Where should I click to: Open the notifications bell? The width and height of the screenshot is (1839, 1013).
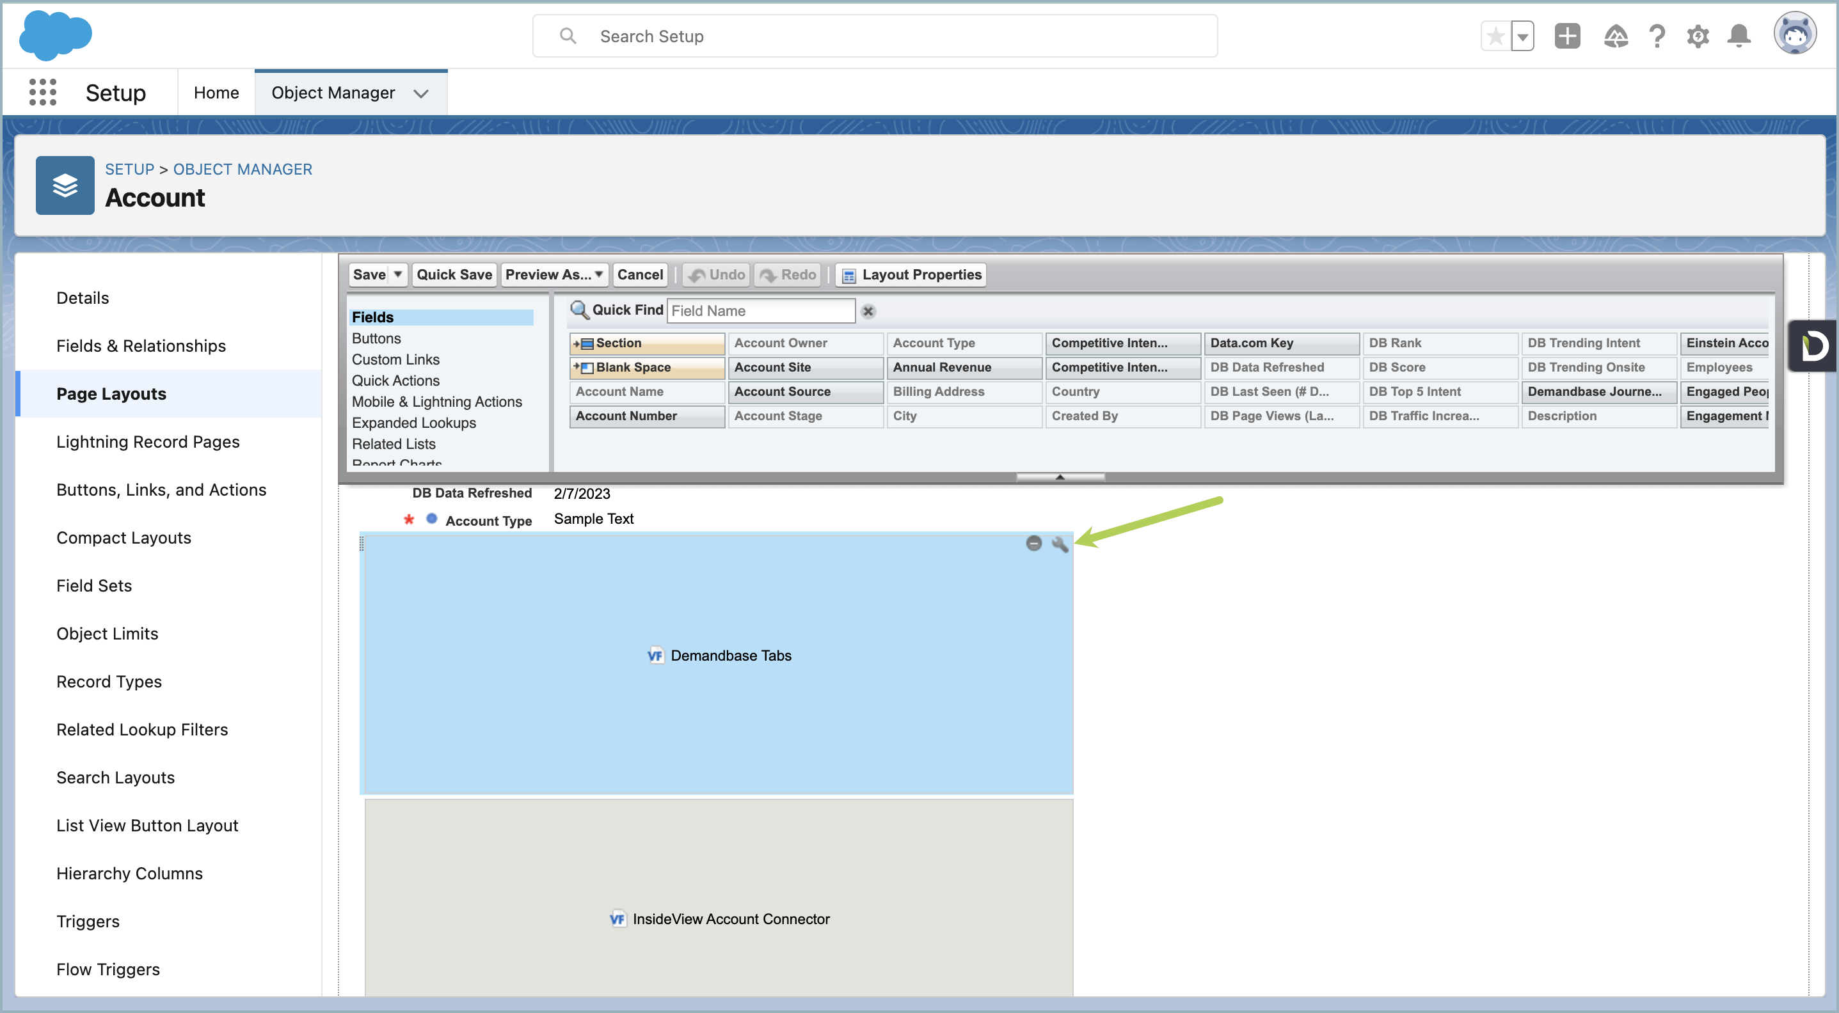click(1739, 36)
